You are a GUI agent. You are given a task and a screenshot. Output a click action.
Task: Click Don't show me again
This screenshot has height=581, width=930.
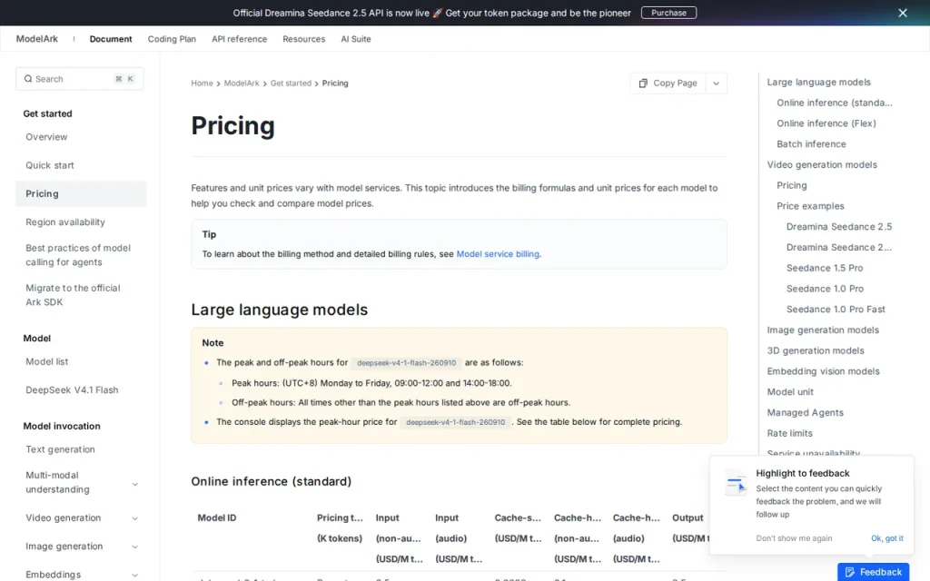(x=794, y=538)
